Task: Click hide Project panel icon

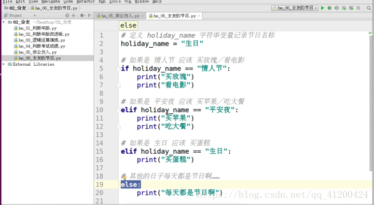Action: click(90, 16)
